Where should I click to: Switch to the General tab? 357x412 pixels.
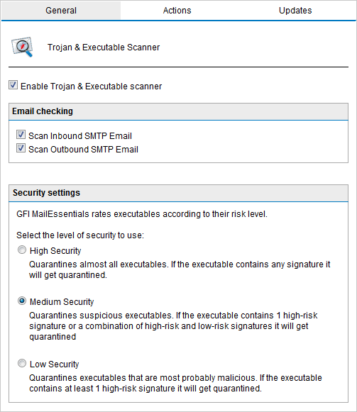coord(61,10)
